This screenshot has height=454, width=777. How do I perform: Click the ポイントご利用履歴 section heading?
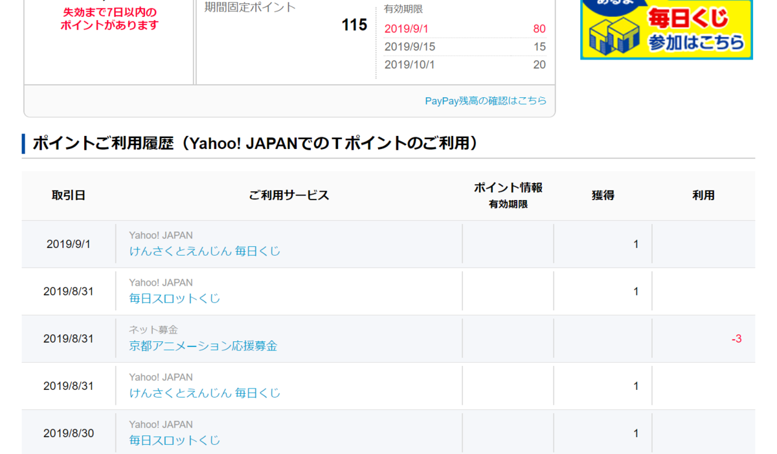pos(255,143)
